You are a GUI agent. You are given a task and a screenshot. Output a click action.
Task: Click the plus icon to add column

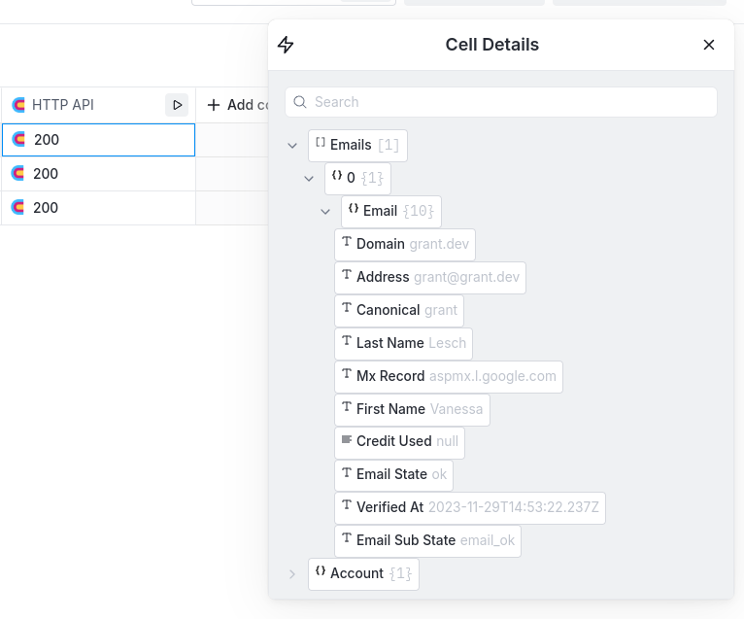coord(215,105)
